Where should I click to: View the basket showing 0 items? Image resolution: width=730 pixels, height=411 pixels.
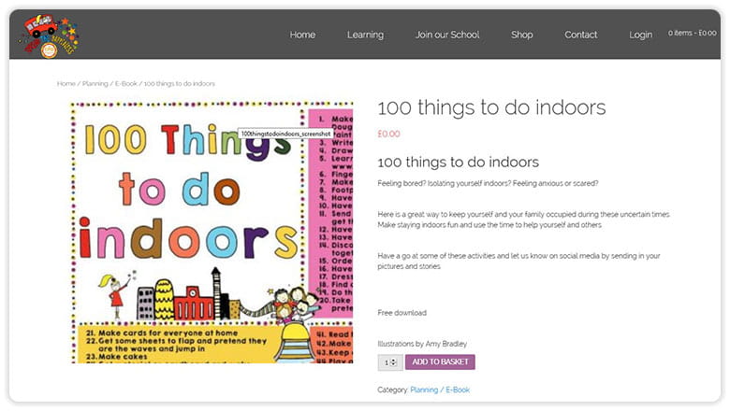[693, 33]
